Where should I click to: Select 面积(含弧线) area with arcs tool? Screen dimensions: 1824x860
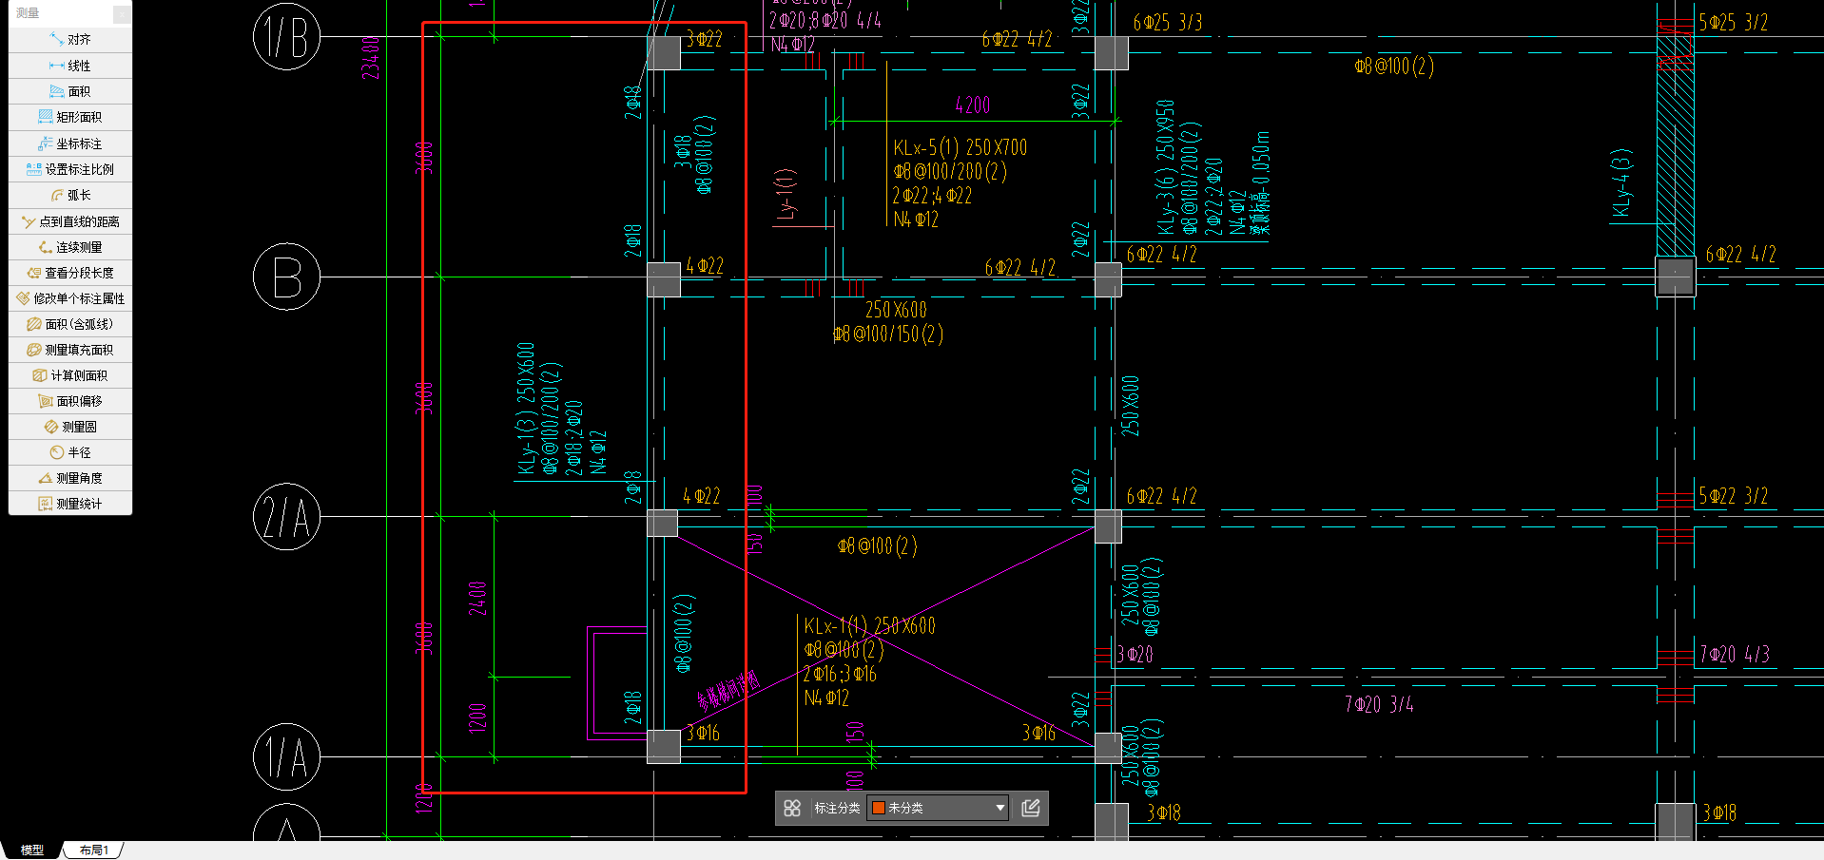(70, 324)
